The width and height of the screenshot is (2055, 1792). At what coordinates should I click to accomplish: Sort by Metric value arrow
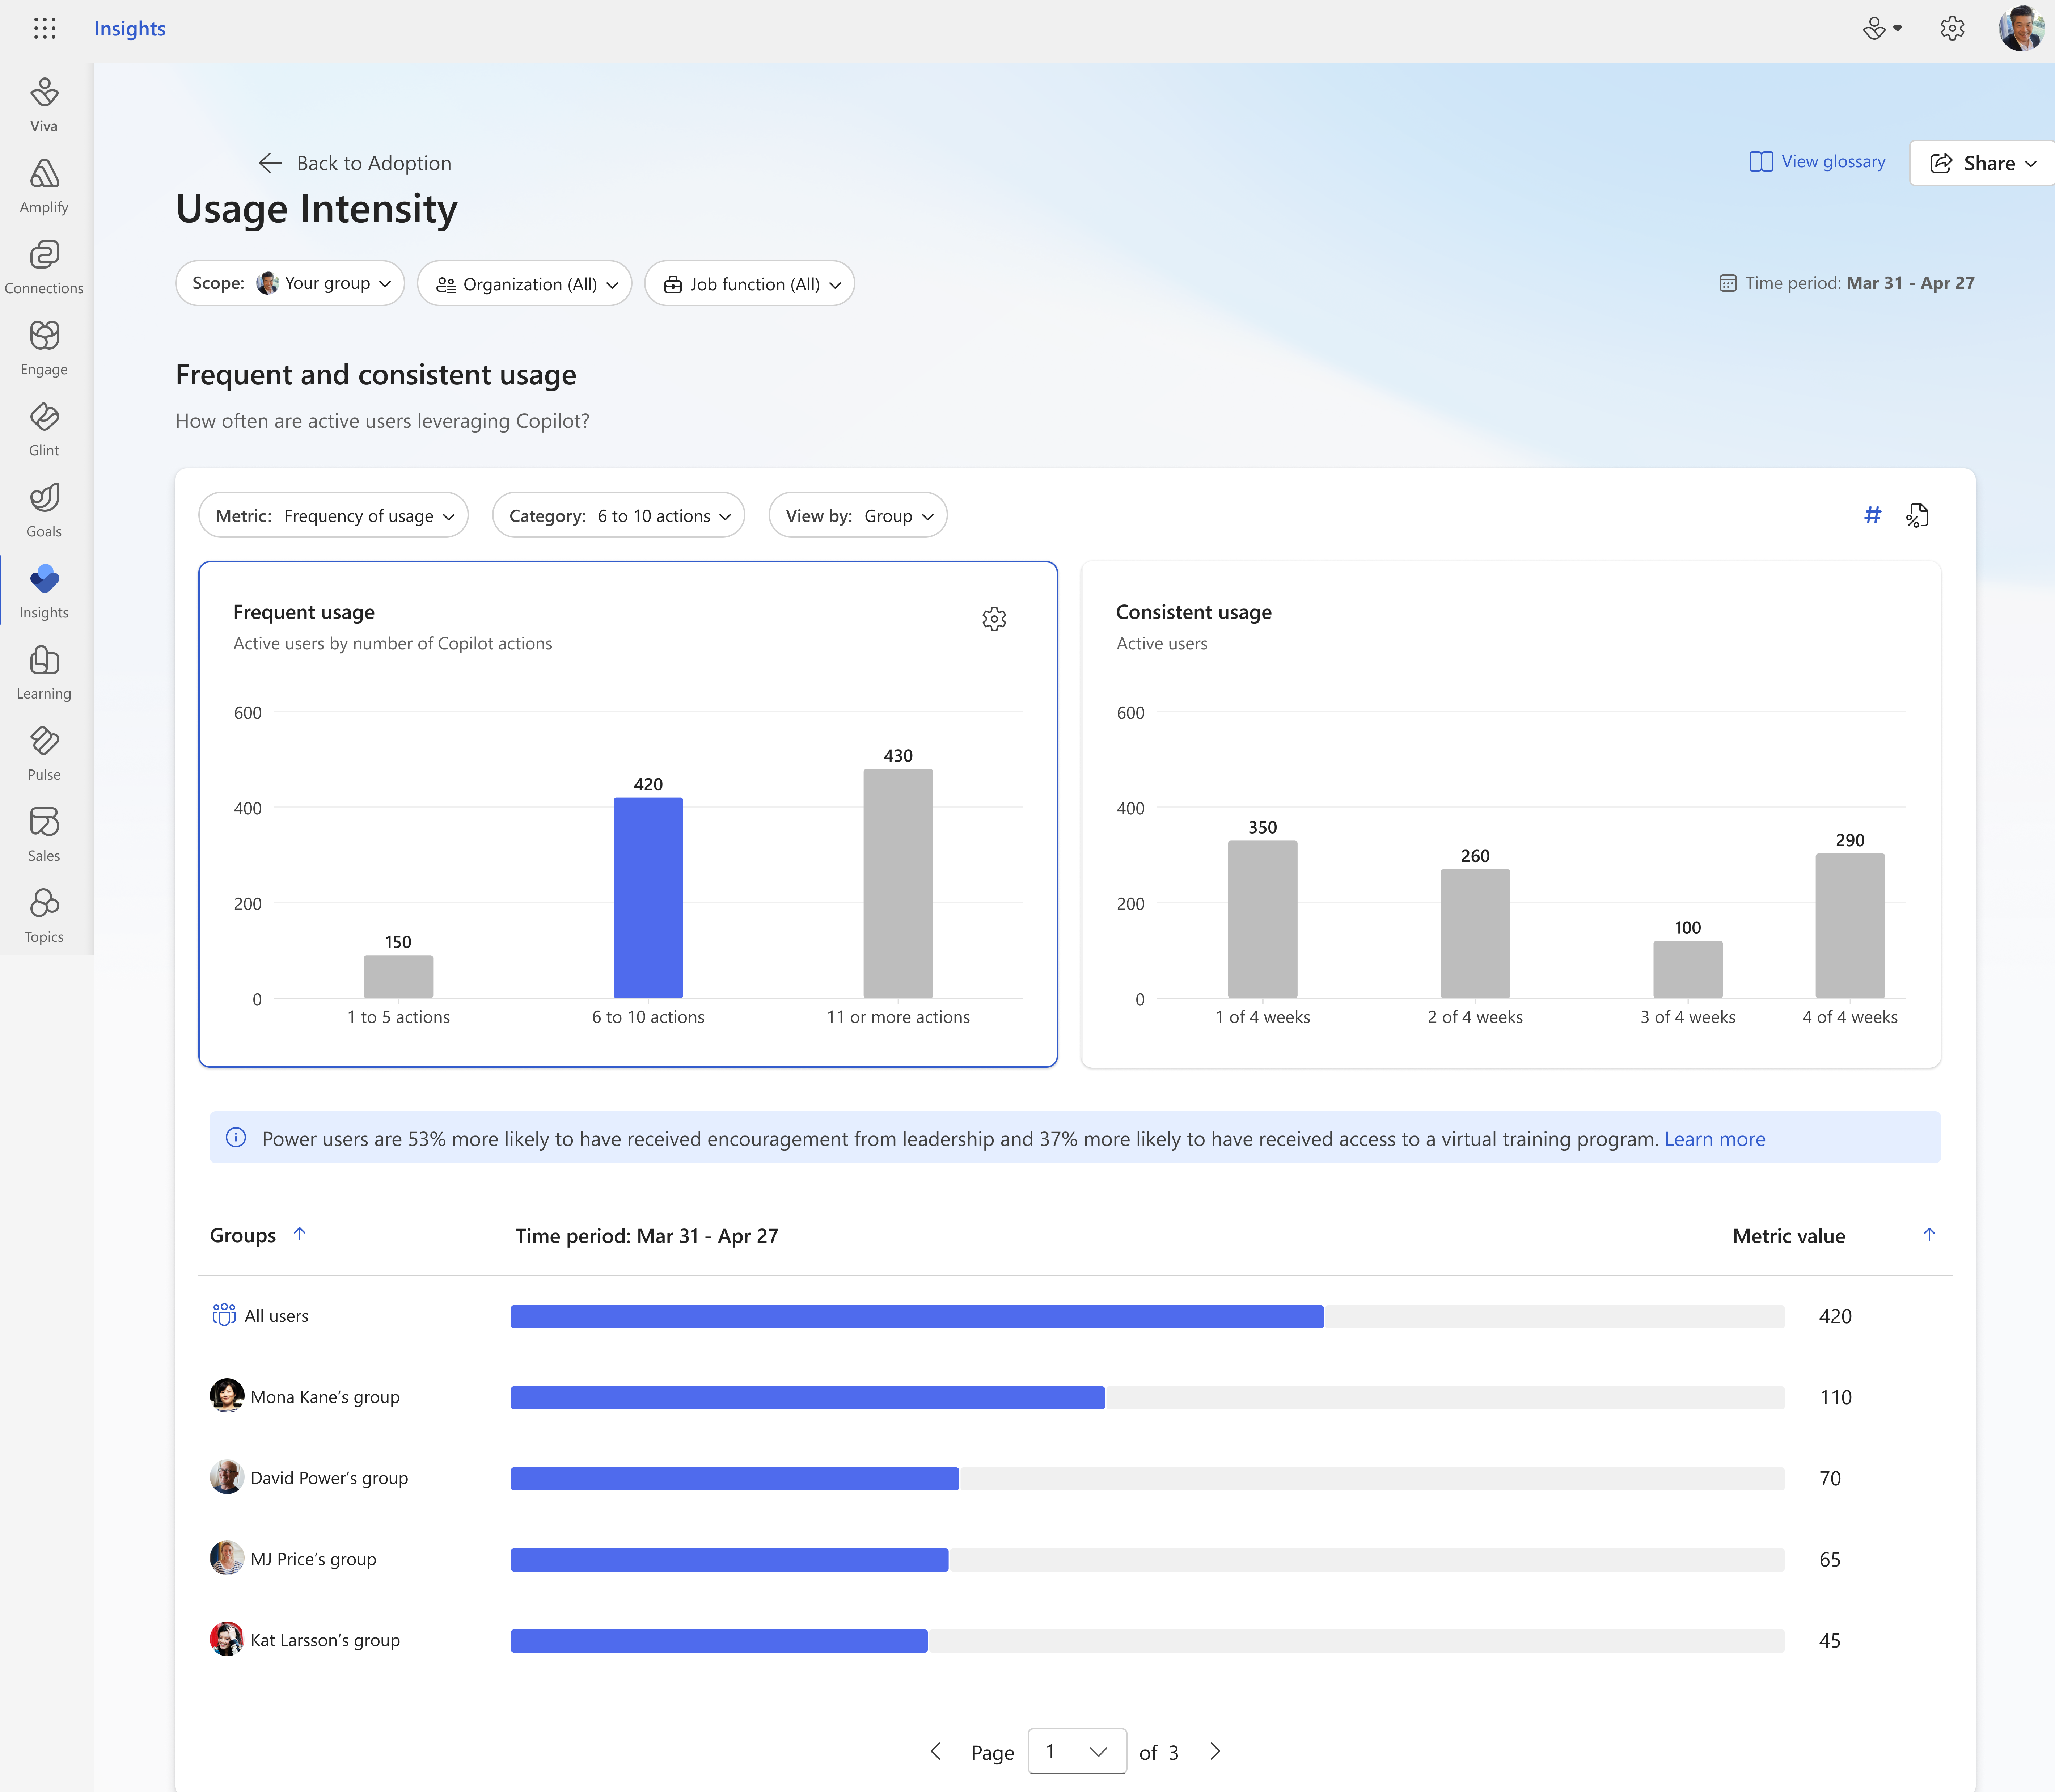(1929, 1234)
